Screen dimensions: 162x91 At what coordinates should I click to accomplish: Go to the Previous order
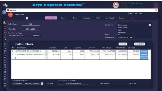click(x=87, y=18)
